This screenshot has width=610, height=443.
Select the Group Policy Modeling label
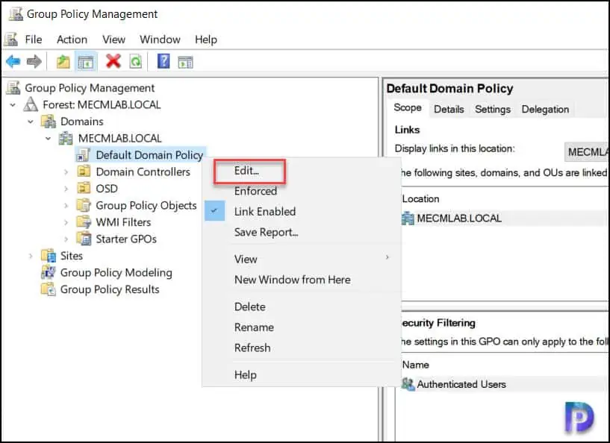(116, 273)
